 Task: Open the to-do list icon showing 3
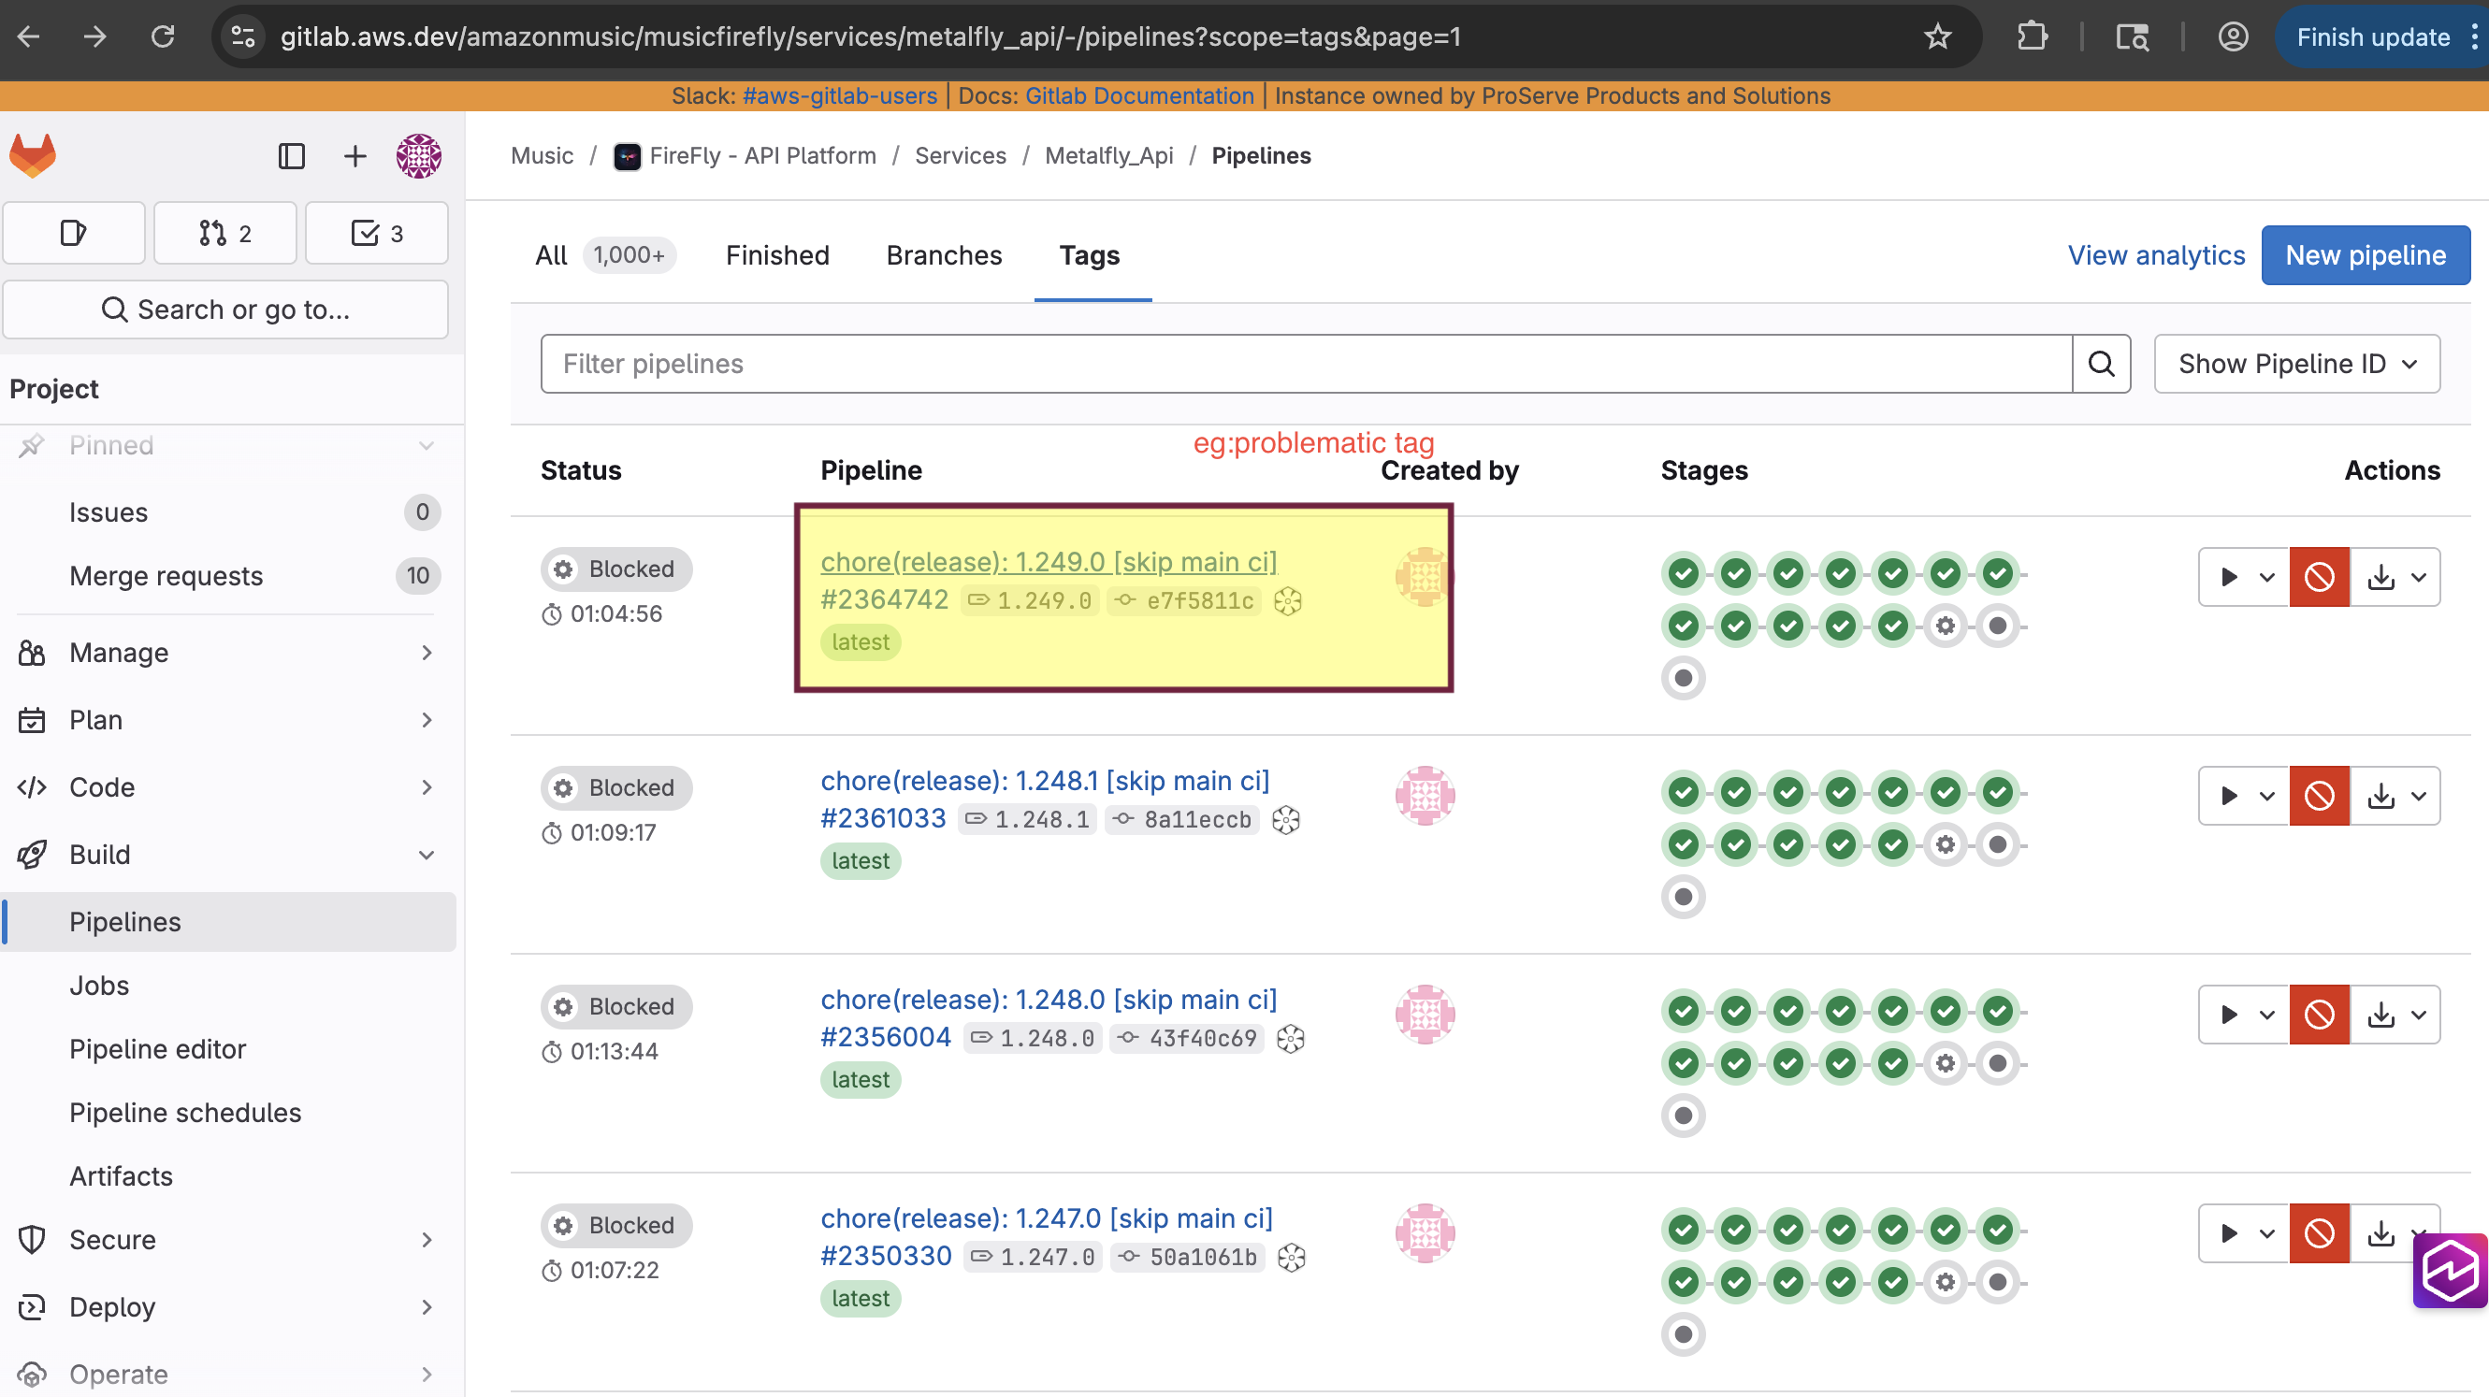(x=376, y=233)
